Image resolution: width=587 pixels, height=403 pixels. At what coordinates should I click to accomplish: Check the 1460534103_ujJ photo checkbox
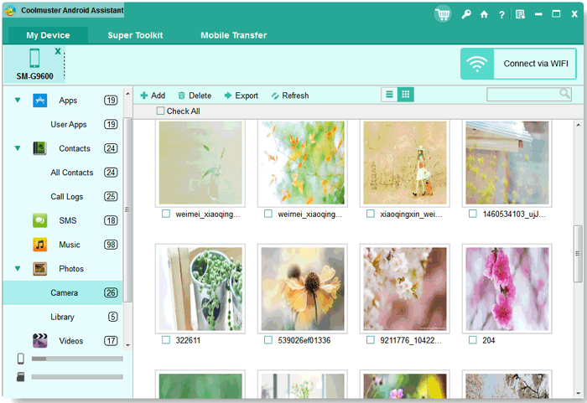(x=473, y=214)
